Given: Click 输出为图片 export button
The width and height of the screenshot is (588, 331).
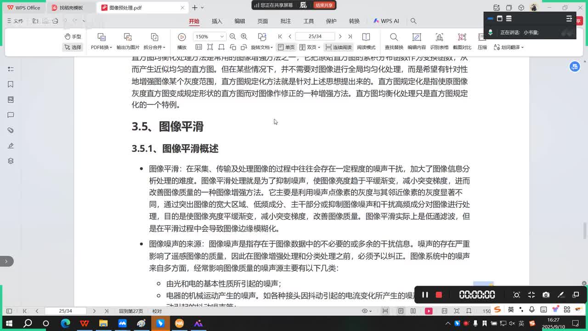Looking at the screenshot, I should [128, 42].
